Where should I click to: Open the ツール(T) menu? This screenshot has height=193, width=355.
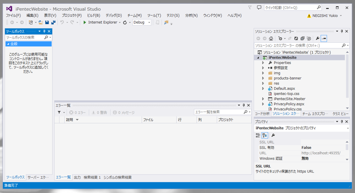[154, 15]
